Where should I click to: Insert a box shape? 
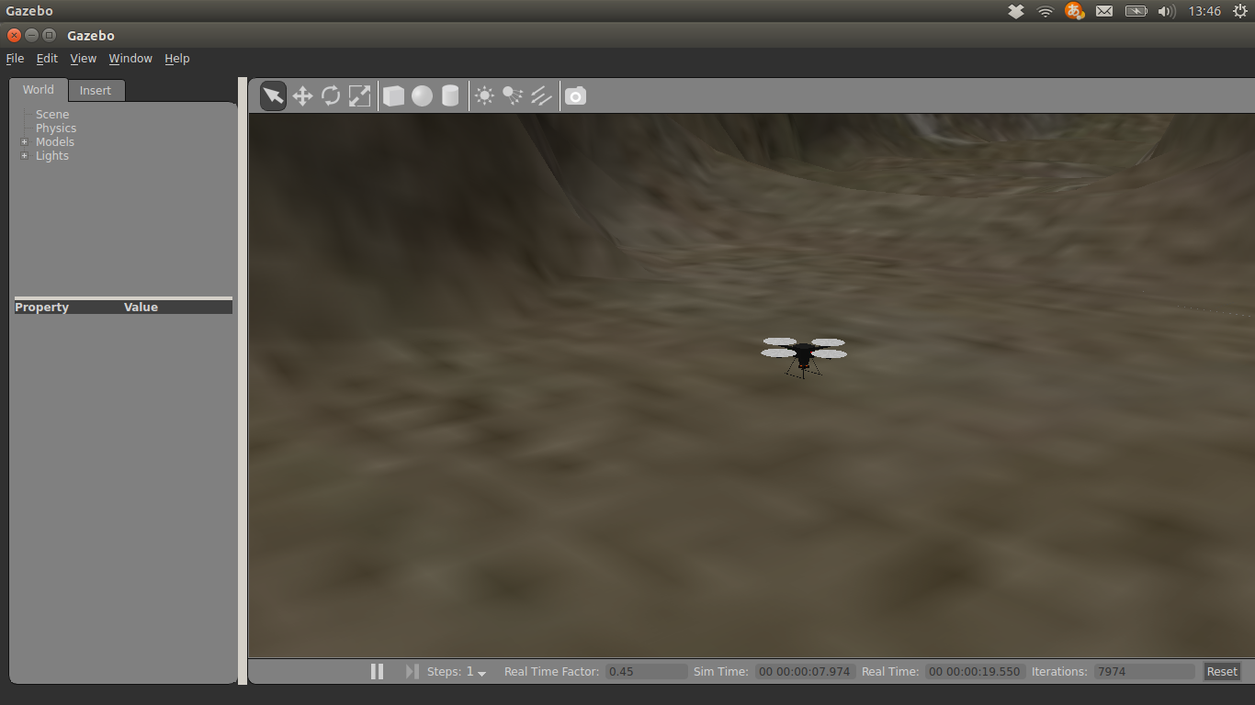pyautogui.click(x=393, y=95)
